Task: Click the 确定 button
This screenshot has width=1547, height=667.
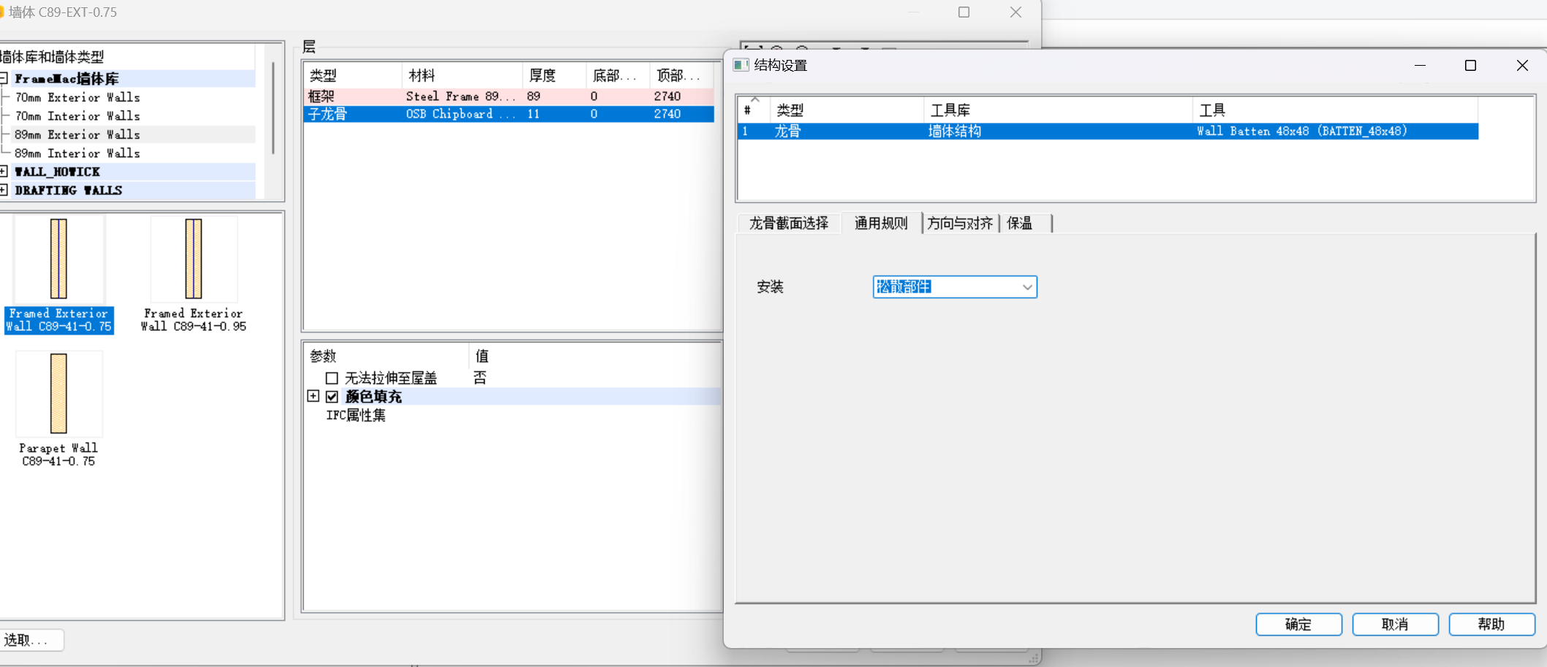Action: tap(1298, 624)
